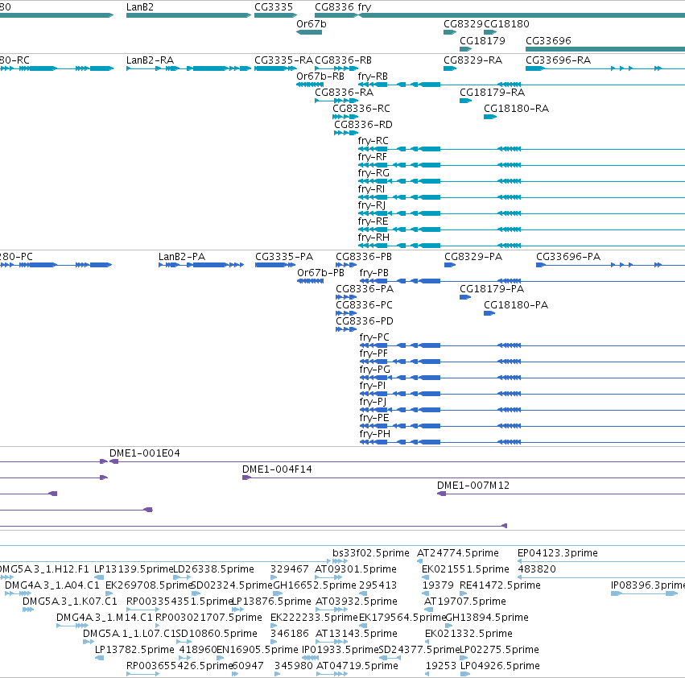685x678 pixels.
Task: Open the LP13782.5prime EST label
Action: (134, 650)
